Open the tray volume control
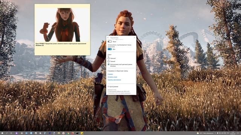This screenshot has width=241, height=135. coord(222,133)
